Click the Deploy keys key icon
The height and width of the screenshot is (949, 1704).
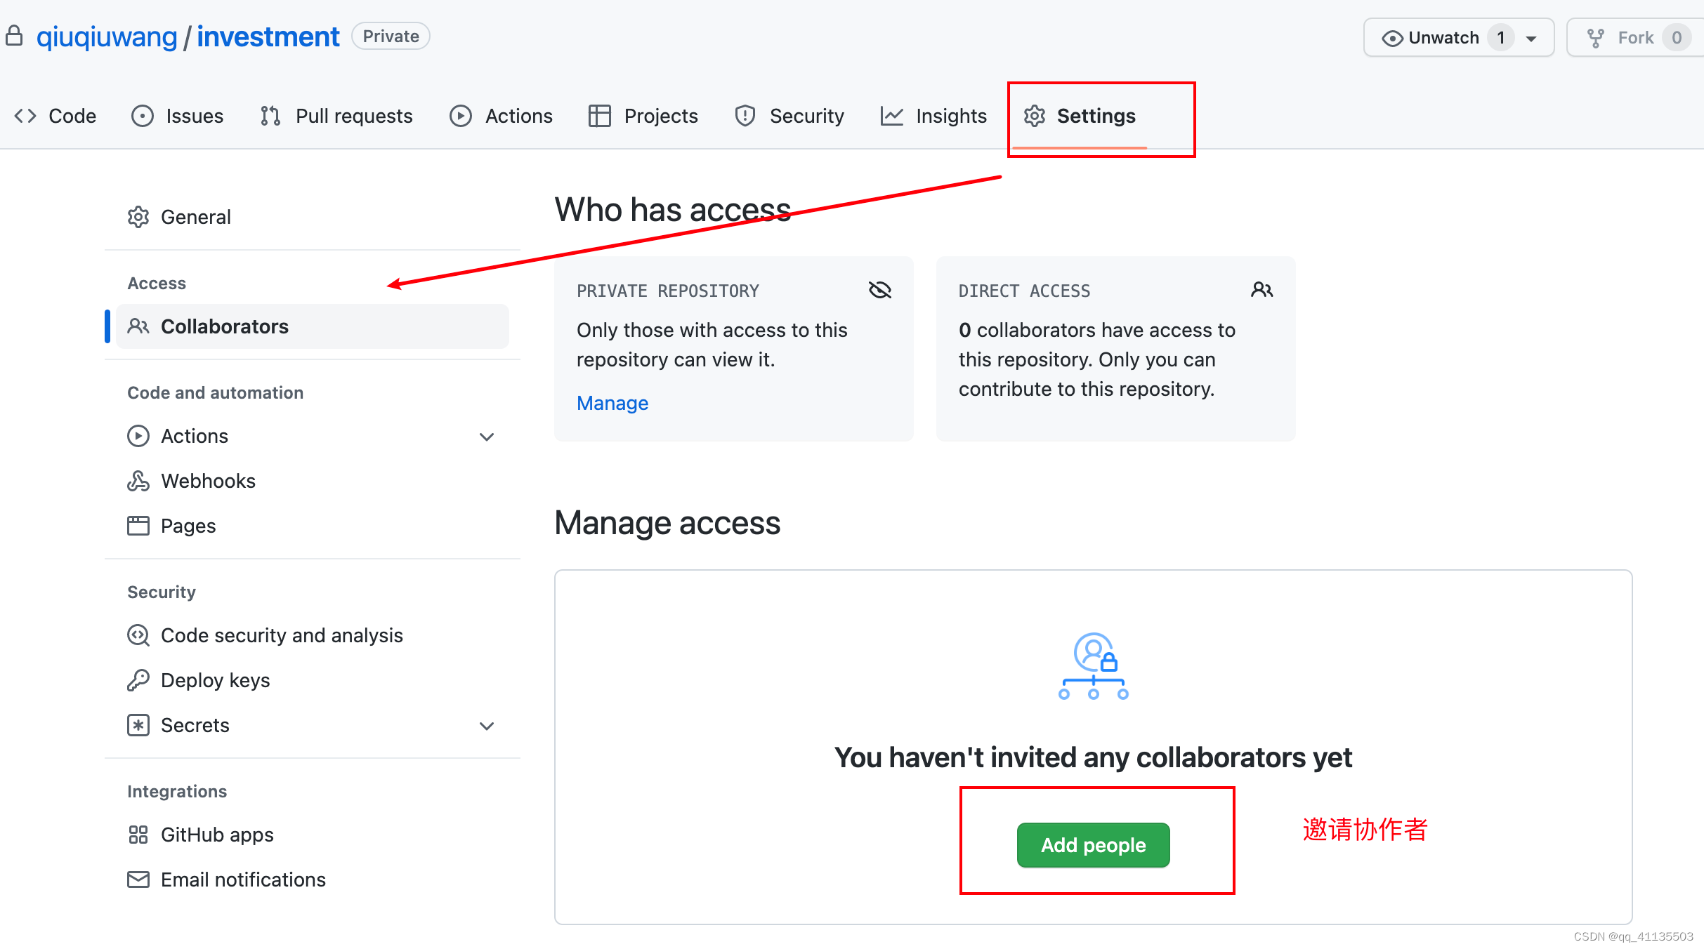(x=138, y=680)
